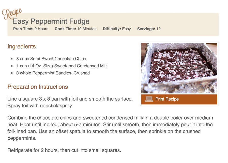This screenshot has height=163, width=228.
Task: Click the Prep Time 2 Hours text
Action: coord(31,29)
